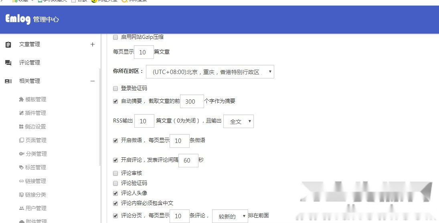This screenshot has height=223, width=439.
Task: Click the sidebar vertical scrollbar
Action: click(100, 117)
